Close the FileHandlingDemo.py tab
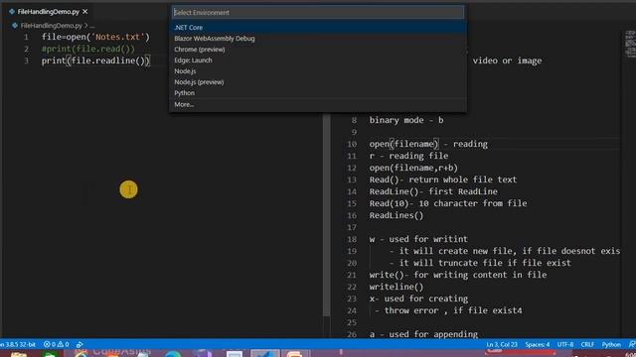 click(x=85, y=12)
